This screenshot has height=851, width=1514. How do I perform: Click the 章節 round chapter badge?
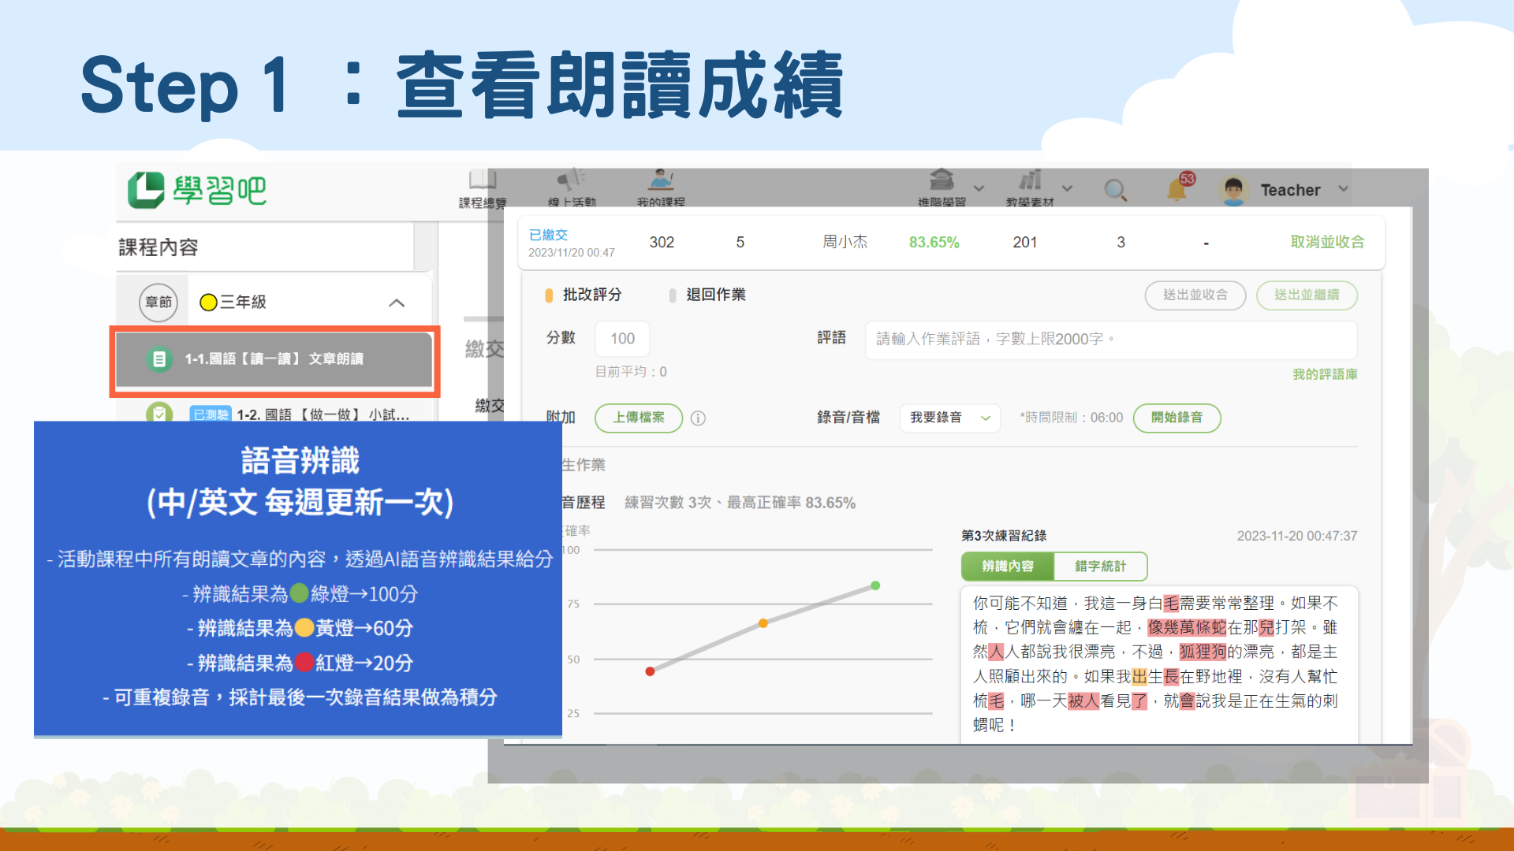(x=158, y=302)
